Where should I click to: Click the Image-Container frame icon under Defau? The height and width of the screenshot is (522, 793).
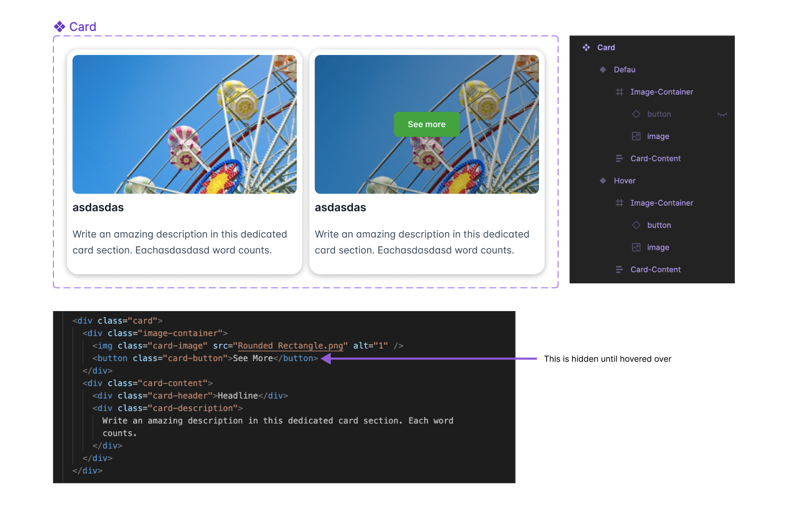(619, 92)
